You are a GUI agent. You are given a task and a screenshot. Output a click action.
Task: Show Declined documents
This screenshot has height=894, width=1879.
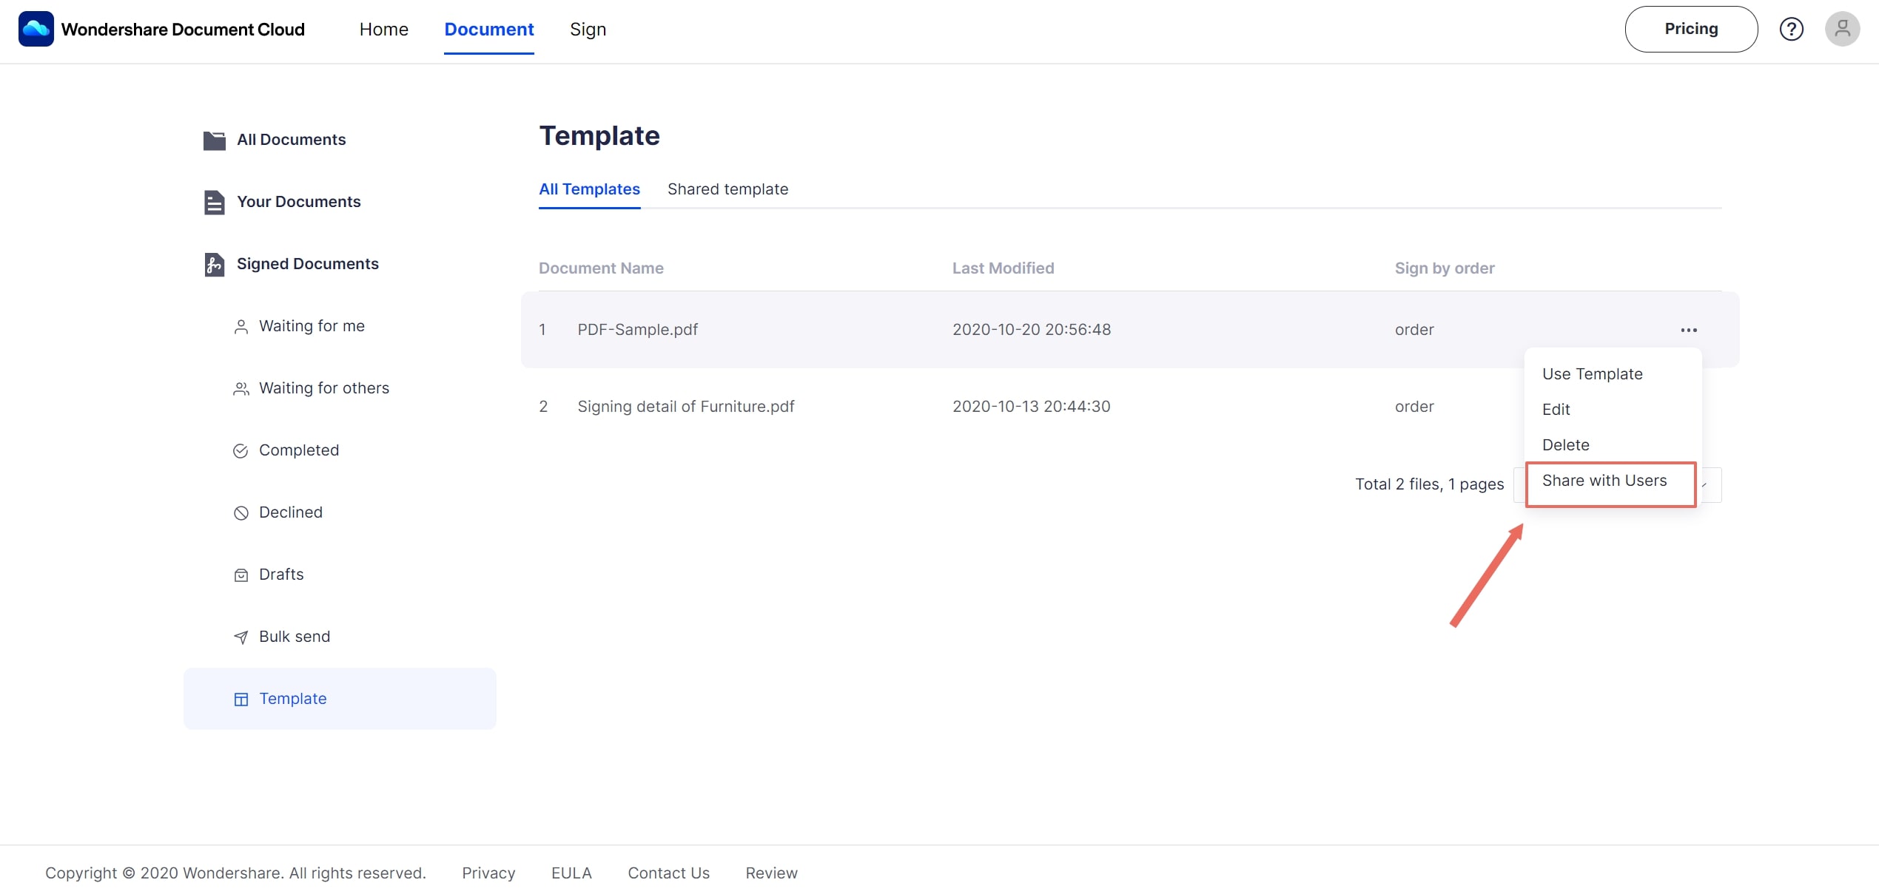coord(291,512)
